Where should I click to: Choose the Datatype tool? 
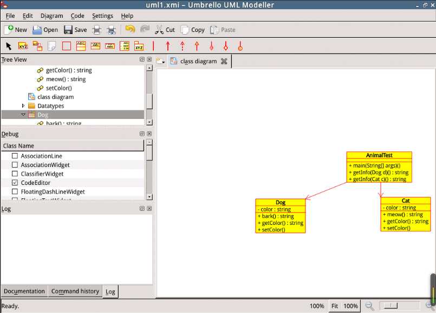point(110,46)
